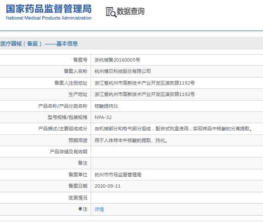Viewport: 263px width, 222px height.
Task: Click the 产品名称/产品分类名称 label
Action: click(x=63, y=106)
